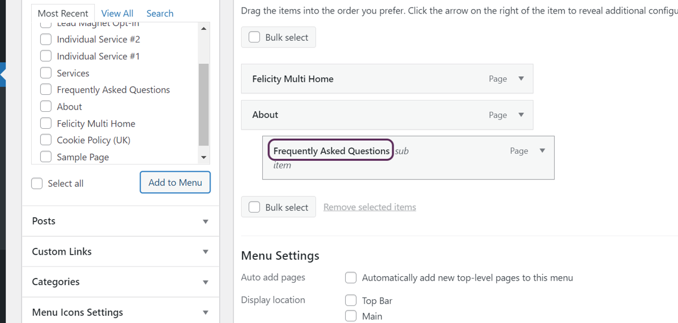Click scroll down arrow in pages list
This screenshot has width=678, height=323.
click(204, 158)
